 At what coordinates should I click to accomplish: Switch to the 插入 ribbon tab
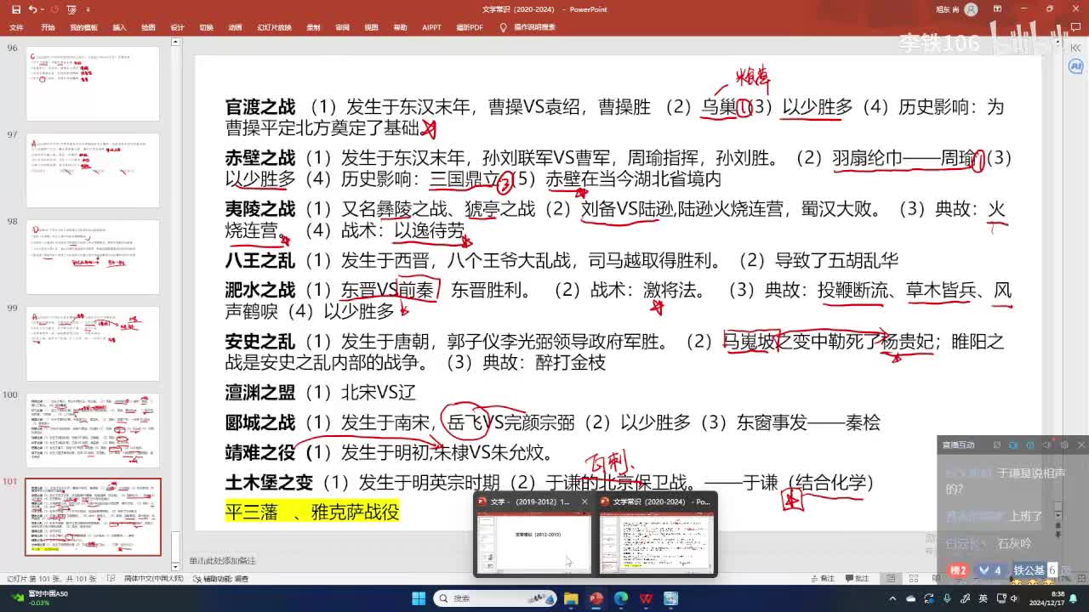(x=119, y=27)
